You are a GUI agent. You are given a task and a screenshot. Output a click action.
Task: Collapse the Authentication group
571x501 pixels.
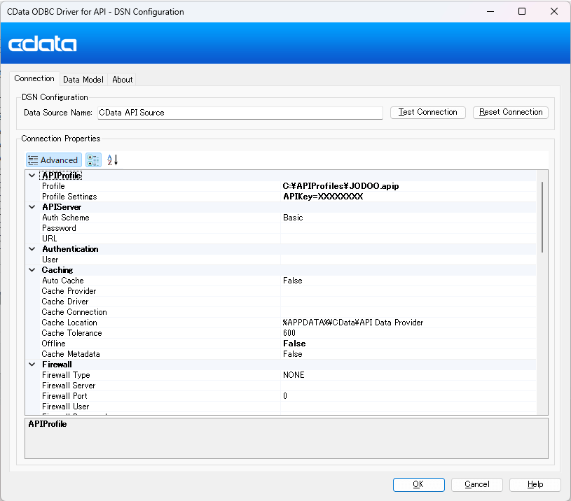pyautogui.click(x=32, y=249)
